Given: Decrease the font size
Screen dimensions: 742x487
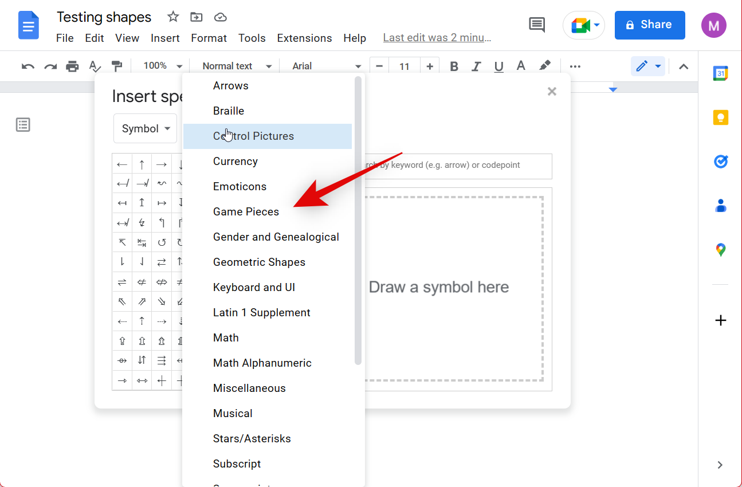Looking at the screenshot, I should point(379,66).
